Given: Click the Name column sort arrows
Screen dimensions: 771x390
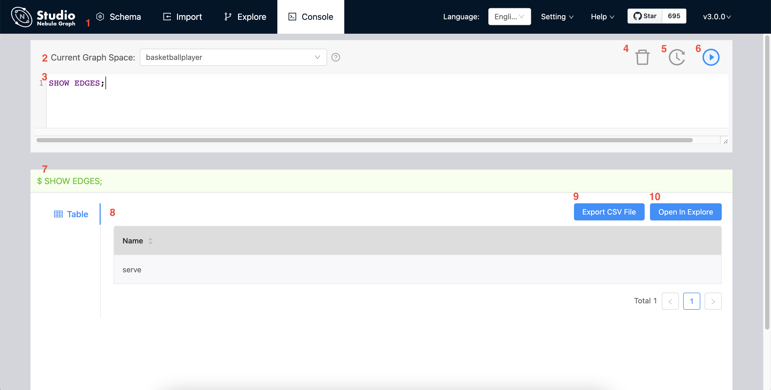Looking at the screenshot, I should pyautogui.click(x=150, y=241).
